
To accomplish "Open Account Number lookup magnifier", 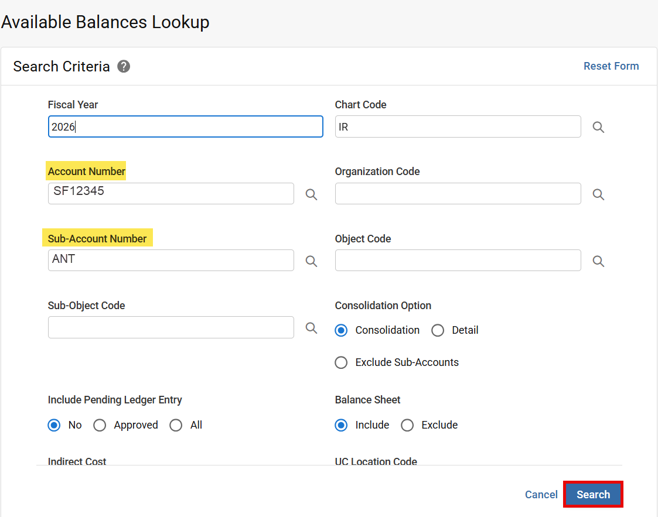I will [x=311, y=194].
